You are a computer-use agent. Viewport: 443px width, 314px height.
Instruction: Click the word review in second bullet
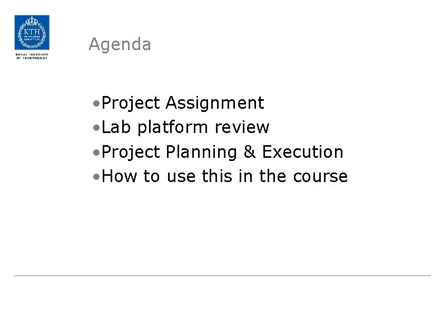[x=243, y=128]
